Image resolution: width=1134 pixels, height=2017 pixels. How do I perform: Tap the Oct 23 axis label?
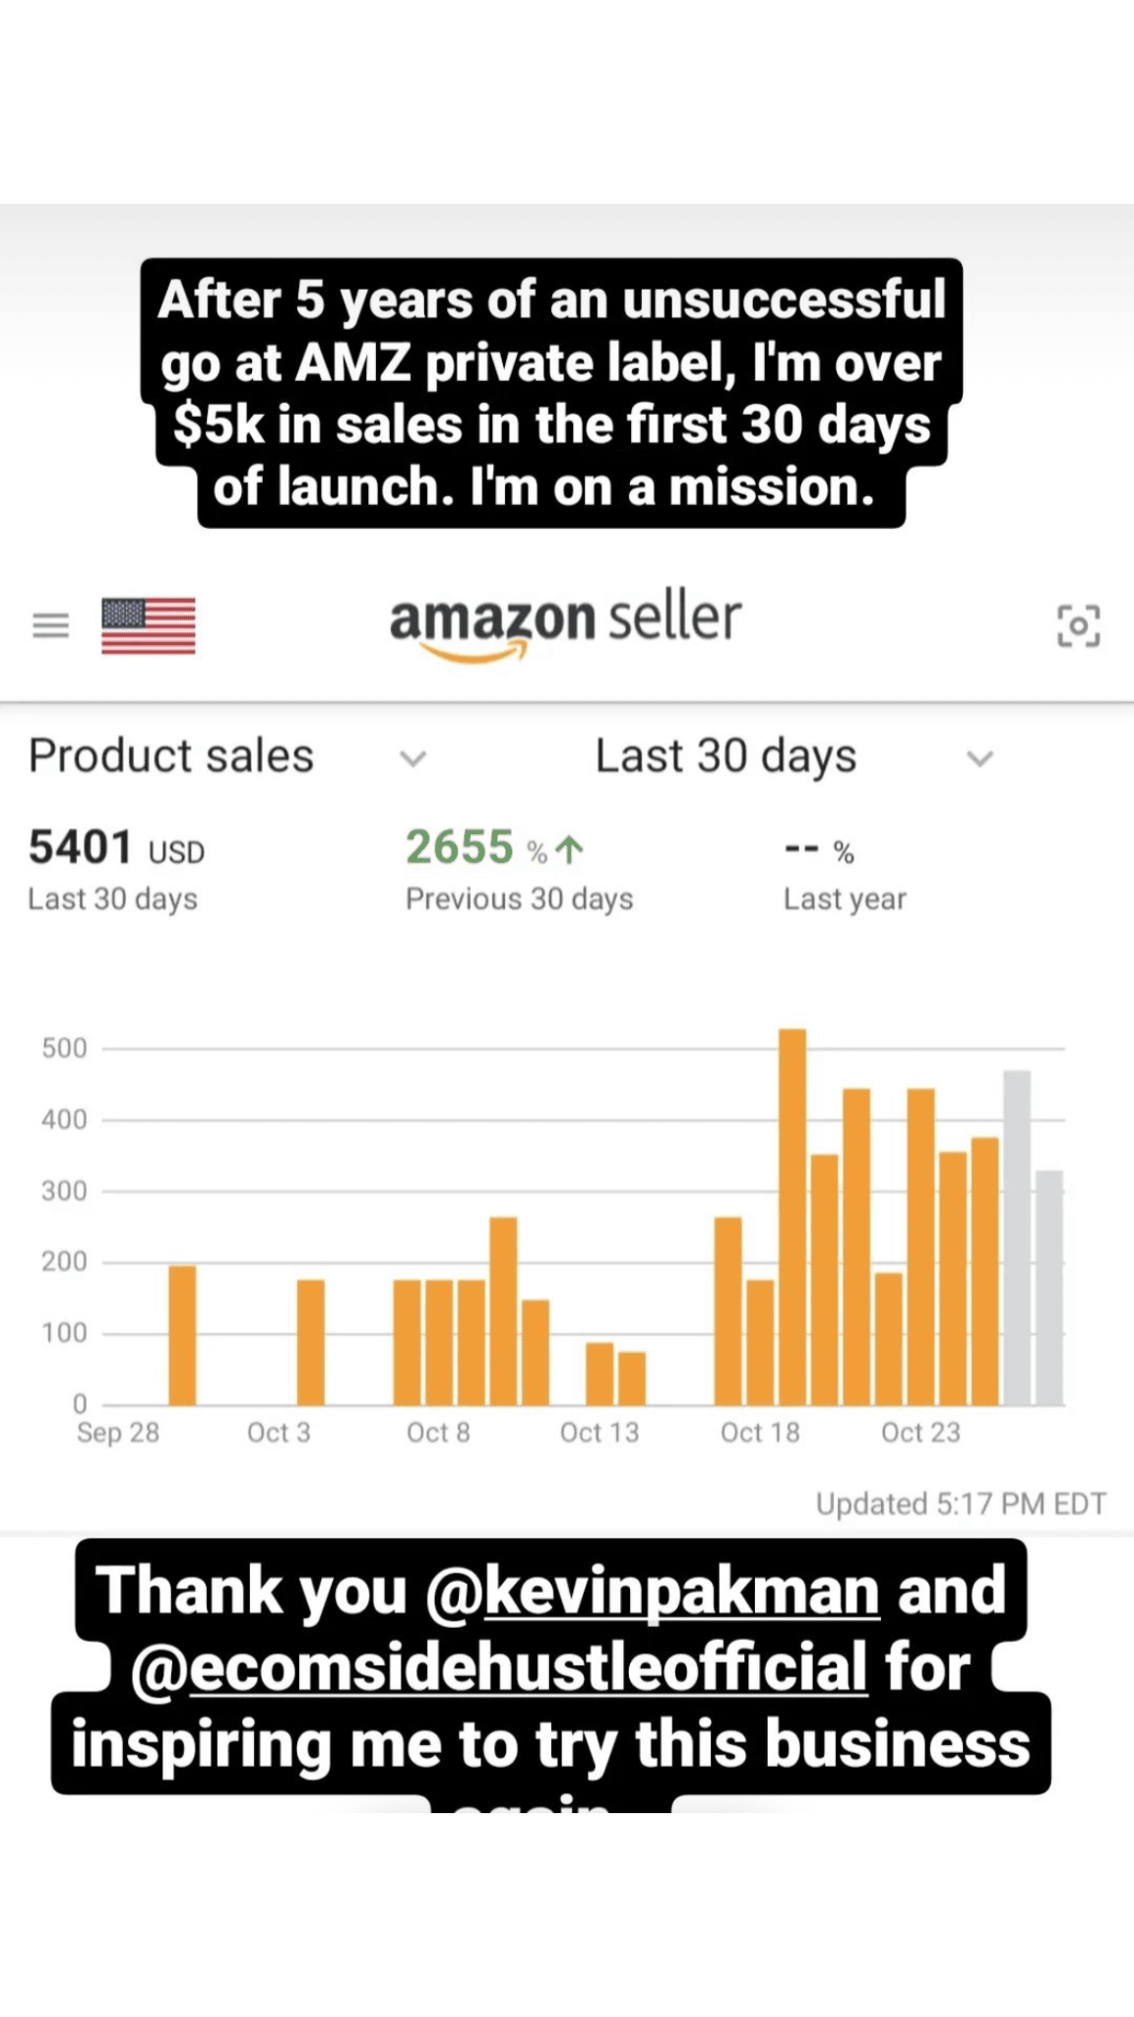920,1433
